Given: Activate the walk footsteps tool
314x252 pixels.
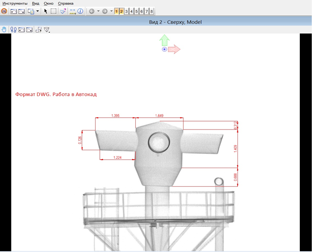Looking at the screenshot, I should click(13, 30).
